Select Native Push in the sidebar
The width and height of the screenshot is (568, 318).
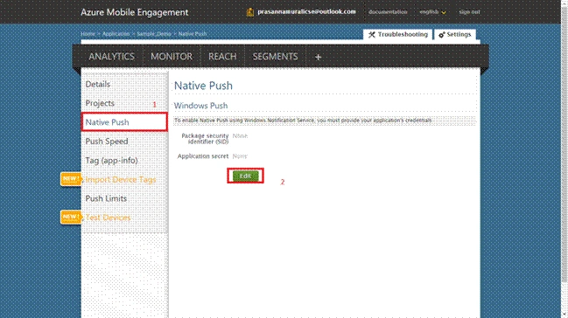124,122
